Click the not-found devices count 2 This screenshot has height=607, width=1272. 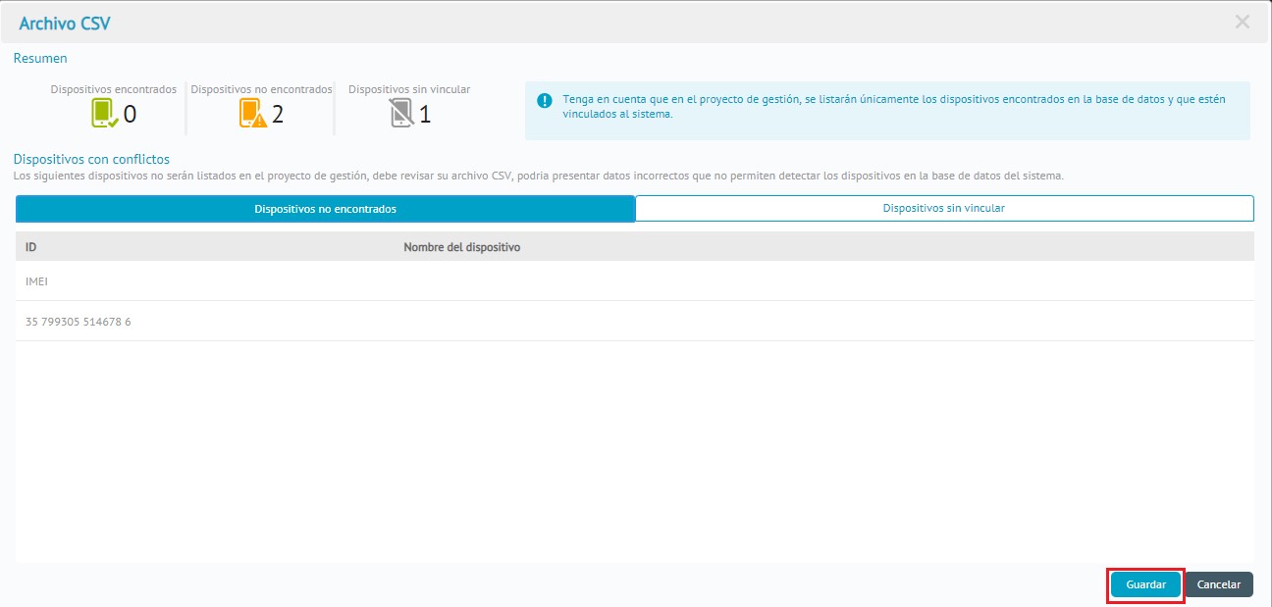click(278, 115)
